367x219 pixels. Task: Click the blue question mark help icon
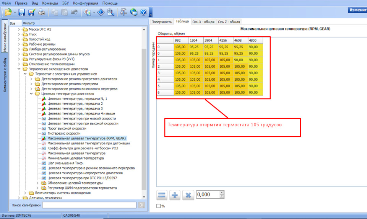tap(143, 12)
